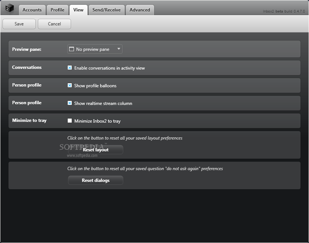Go to the Send/Receive tab
The image size is (309, 243).
[106, 10]
